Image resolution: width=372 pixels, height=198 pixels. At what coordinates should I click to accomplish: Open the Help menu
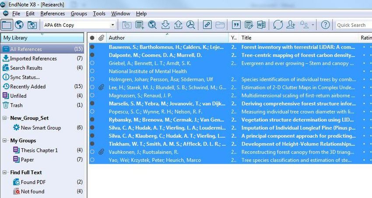141,14
